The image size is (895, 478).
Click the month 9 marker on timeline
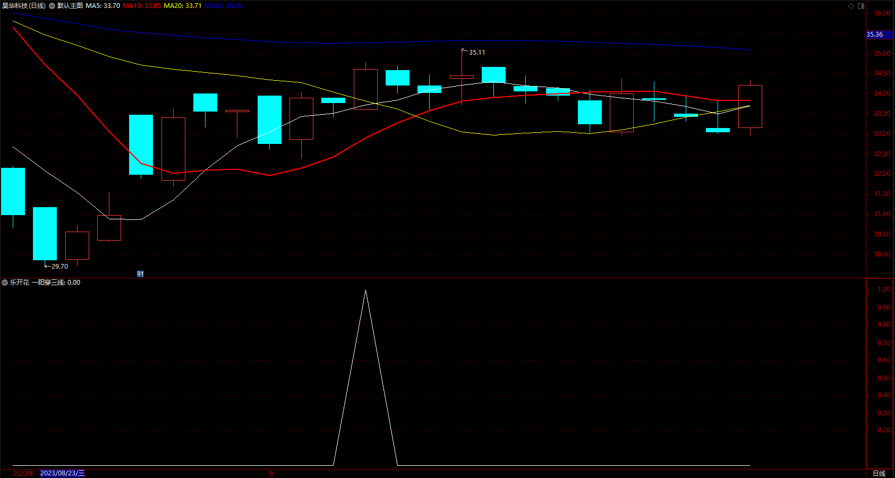click(271, 473)
